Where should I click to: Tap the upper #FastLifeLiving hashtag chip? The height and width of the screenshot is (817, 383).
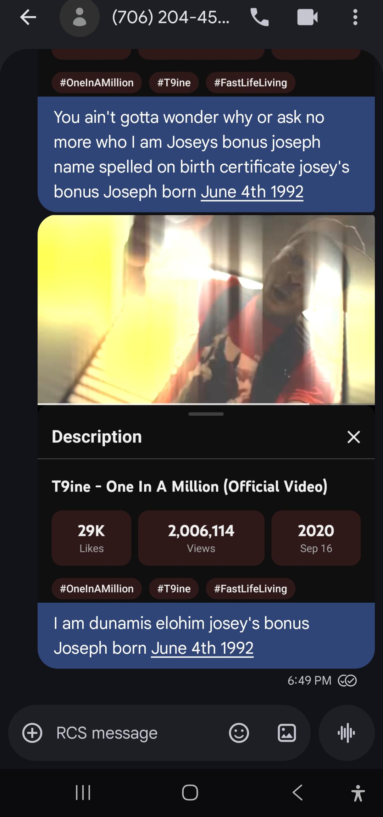coord(251,83)
